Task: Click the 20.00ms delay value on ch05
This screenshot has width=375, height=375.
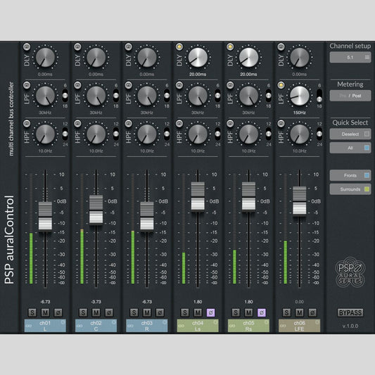Action: (x=248, y=75)
